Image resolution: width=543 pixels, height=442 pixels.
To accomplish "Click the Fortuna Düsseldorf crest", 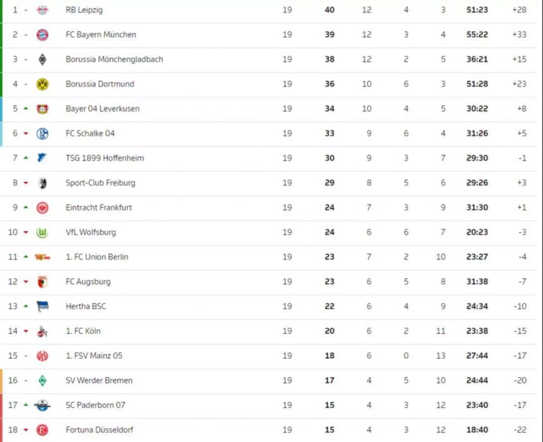I will click(42, 430).
